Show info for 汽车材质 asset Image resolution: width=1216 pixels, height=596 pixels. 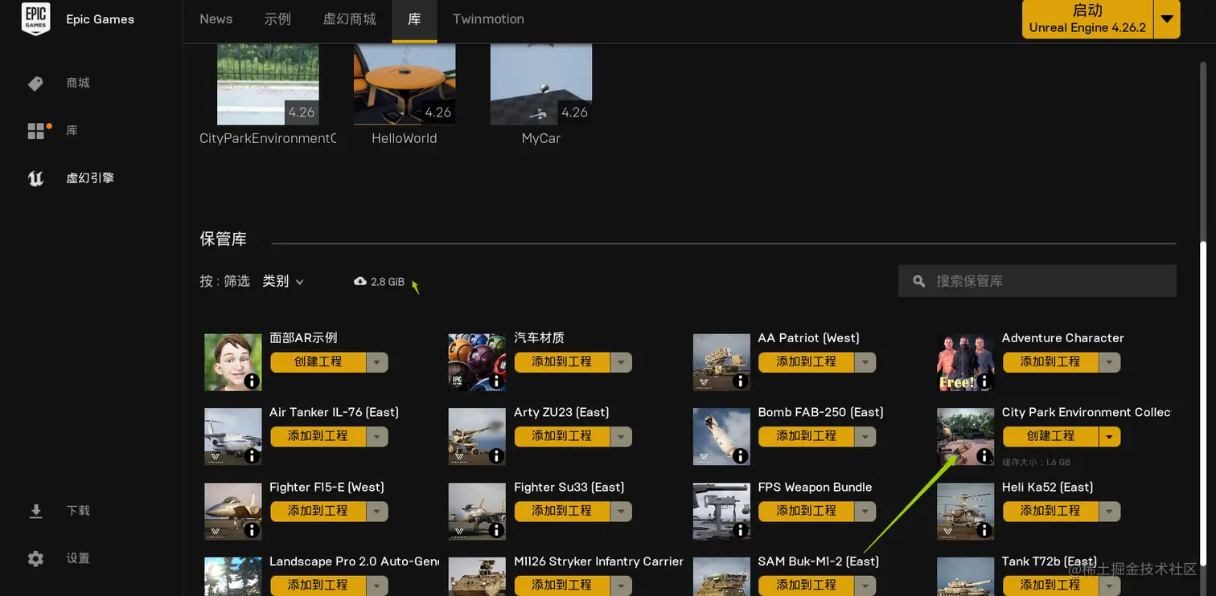496,382
